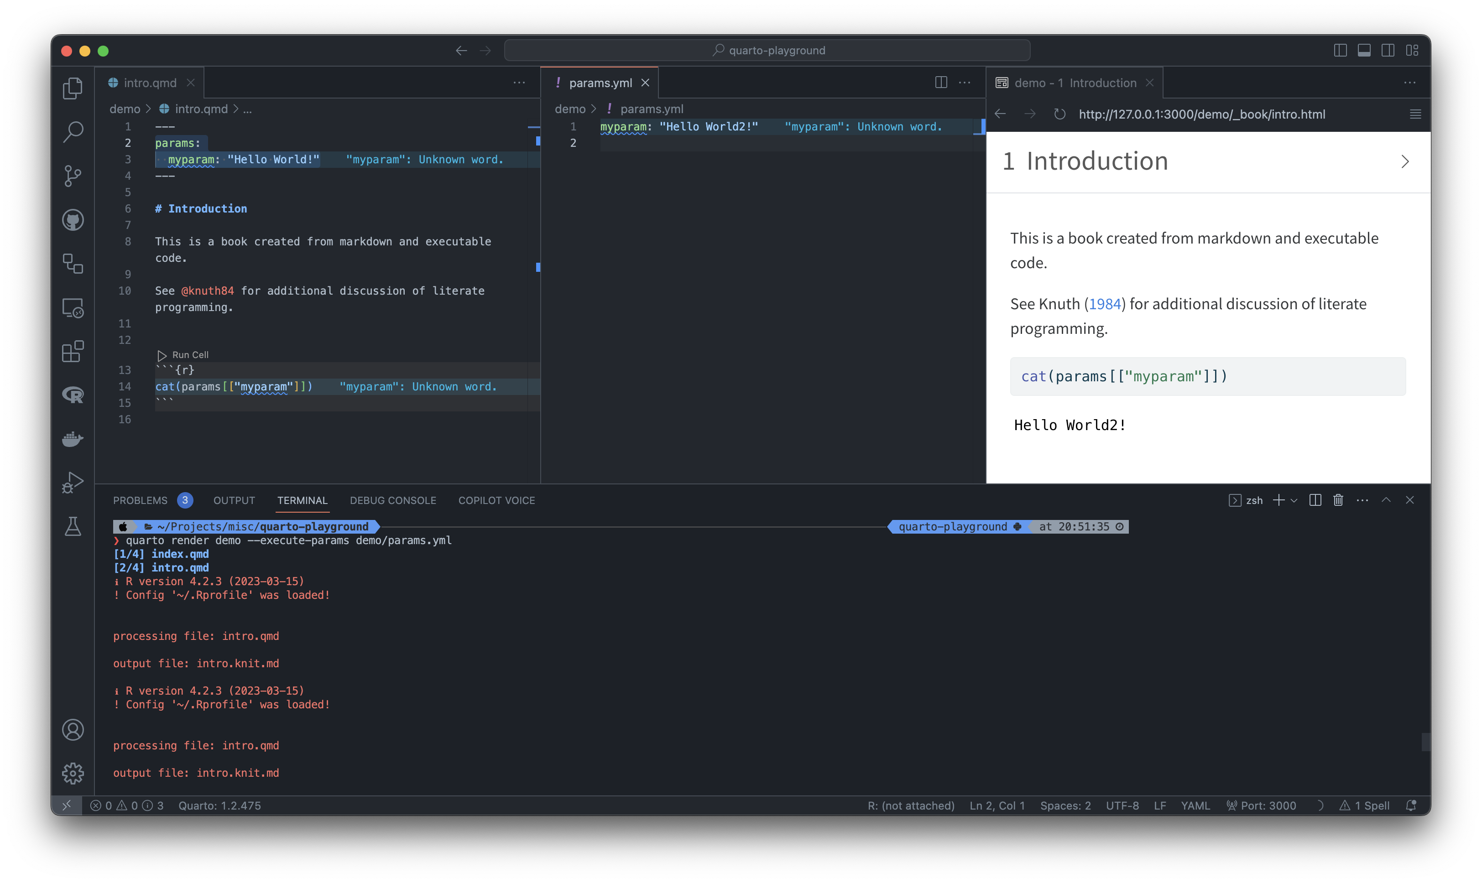Switch to the intro.qmd tab
The image size is (1482, 883).
tap(150, 83)
